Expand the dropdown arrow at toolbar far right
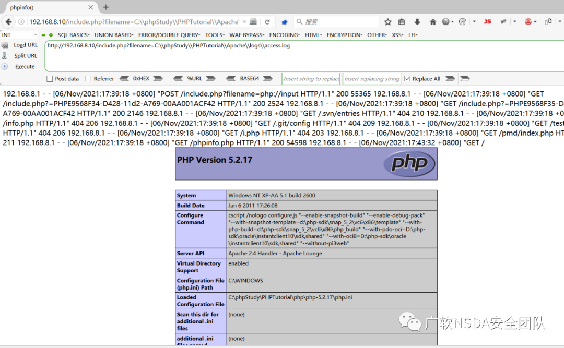The height and width of the screenshot is (348, 564). pos(560,22)
